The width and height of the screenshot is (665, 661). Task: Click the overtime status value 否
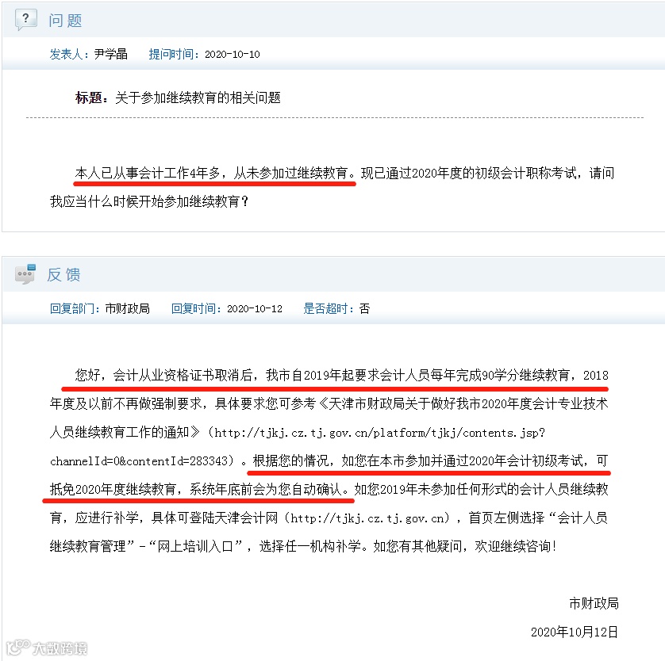364,308
